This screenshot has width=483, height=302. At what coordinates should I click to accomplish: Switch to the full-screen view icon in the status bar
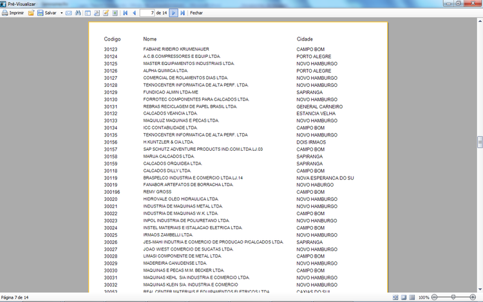point(395,297)
